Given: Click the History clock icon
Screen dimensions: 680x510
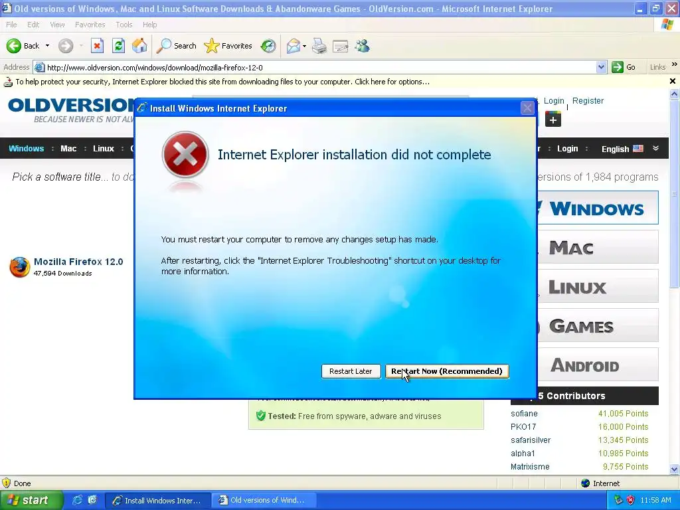Looking at the screenshot, I should pos(268,46).
